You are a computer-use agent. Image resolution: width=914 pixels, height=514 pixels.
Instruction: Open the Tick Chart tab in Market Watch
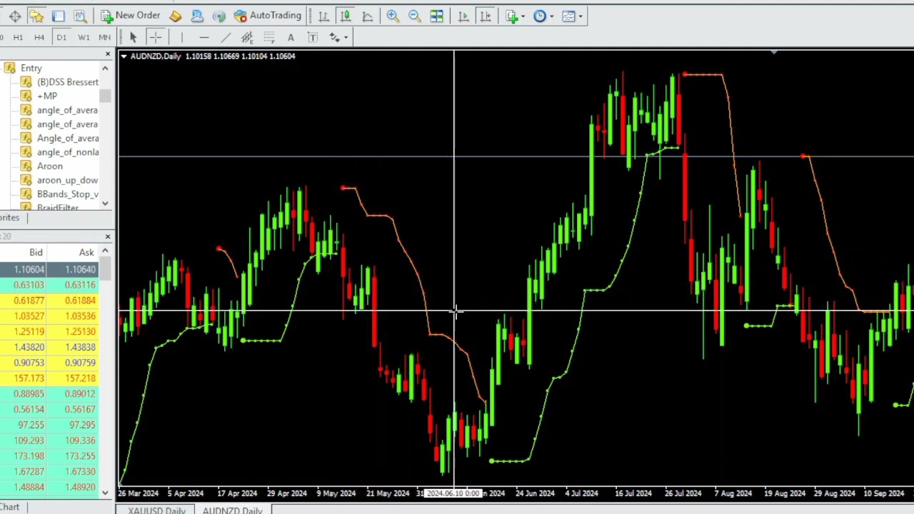tap(10, 507)
